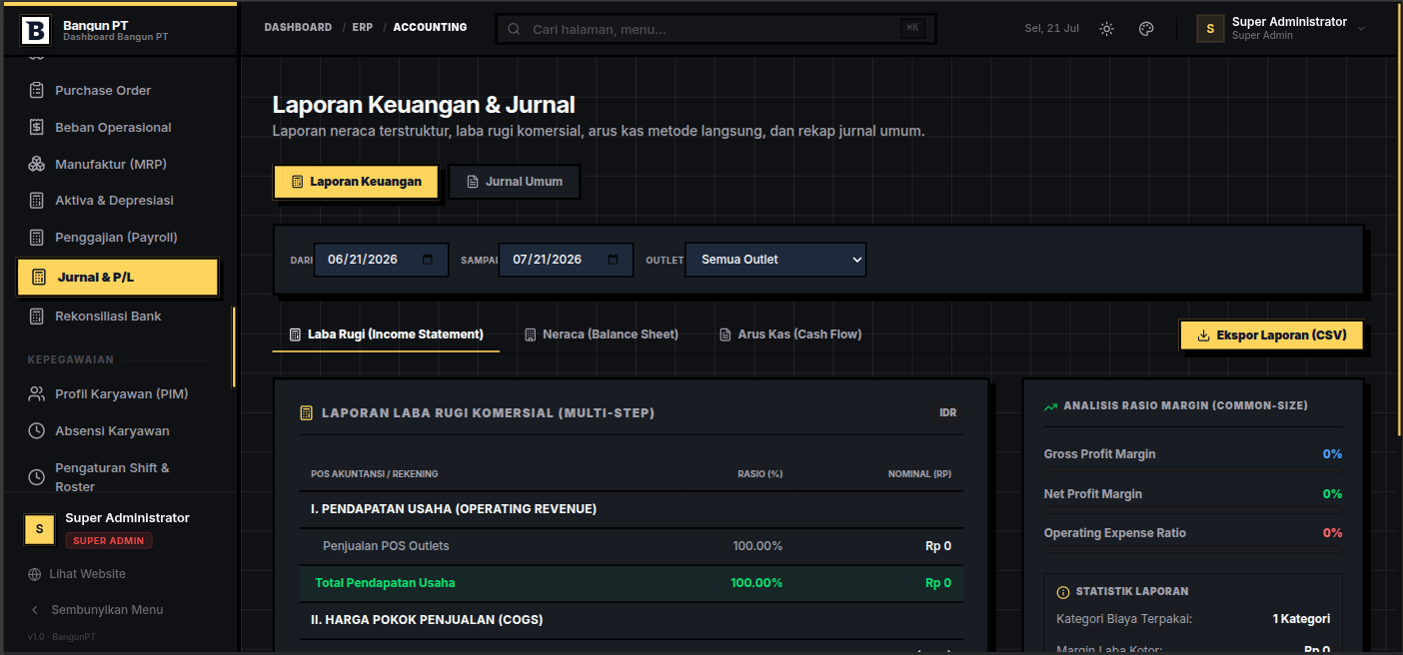Click the Total Pendapatan Usaha row
Viewport: 1403px width, 655px height.
click(x=631, y=583)
